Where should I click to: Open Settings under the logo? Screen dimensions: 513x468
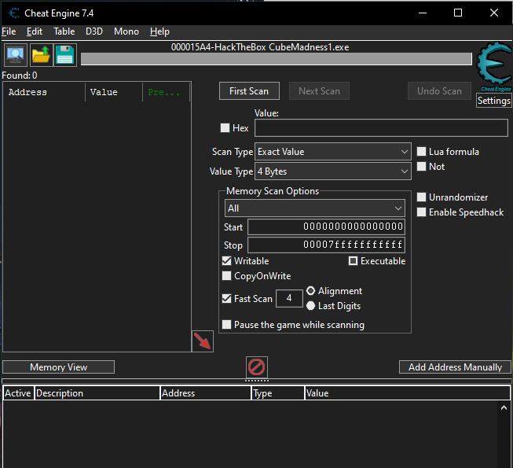493,101
